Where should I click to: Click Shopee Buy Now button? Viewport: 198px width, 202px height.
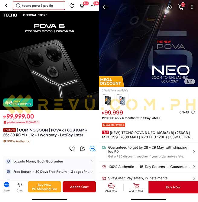pos(173,187)
